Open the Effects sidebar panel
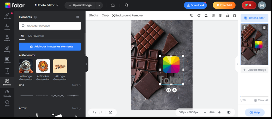The height and width of the screenshot is (119, 272). 7,38
